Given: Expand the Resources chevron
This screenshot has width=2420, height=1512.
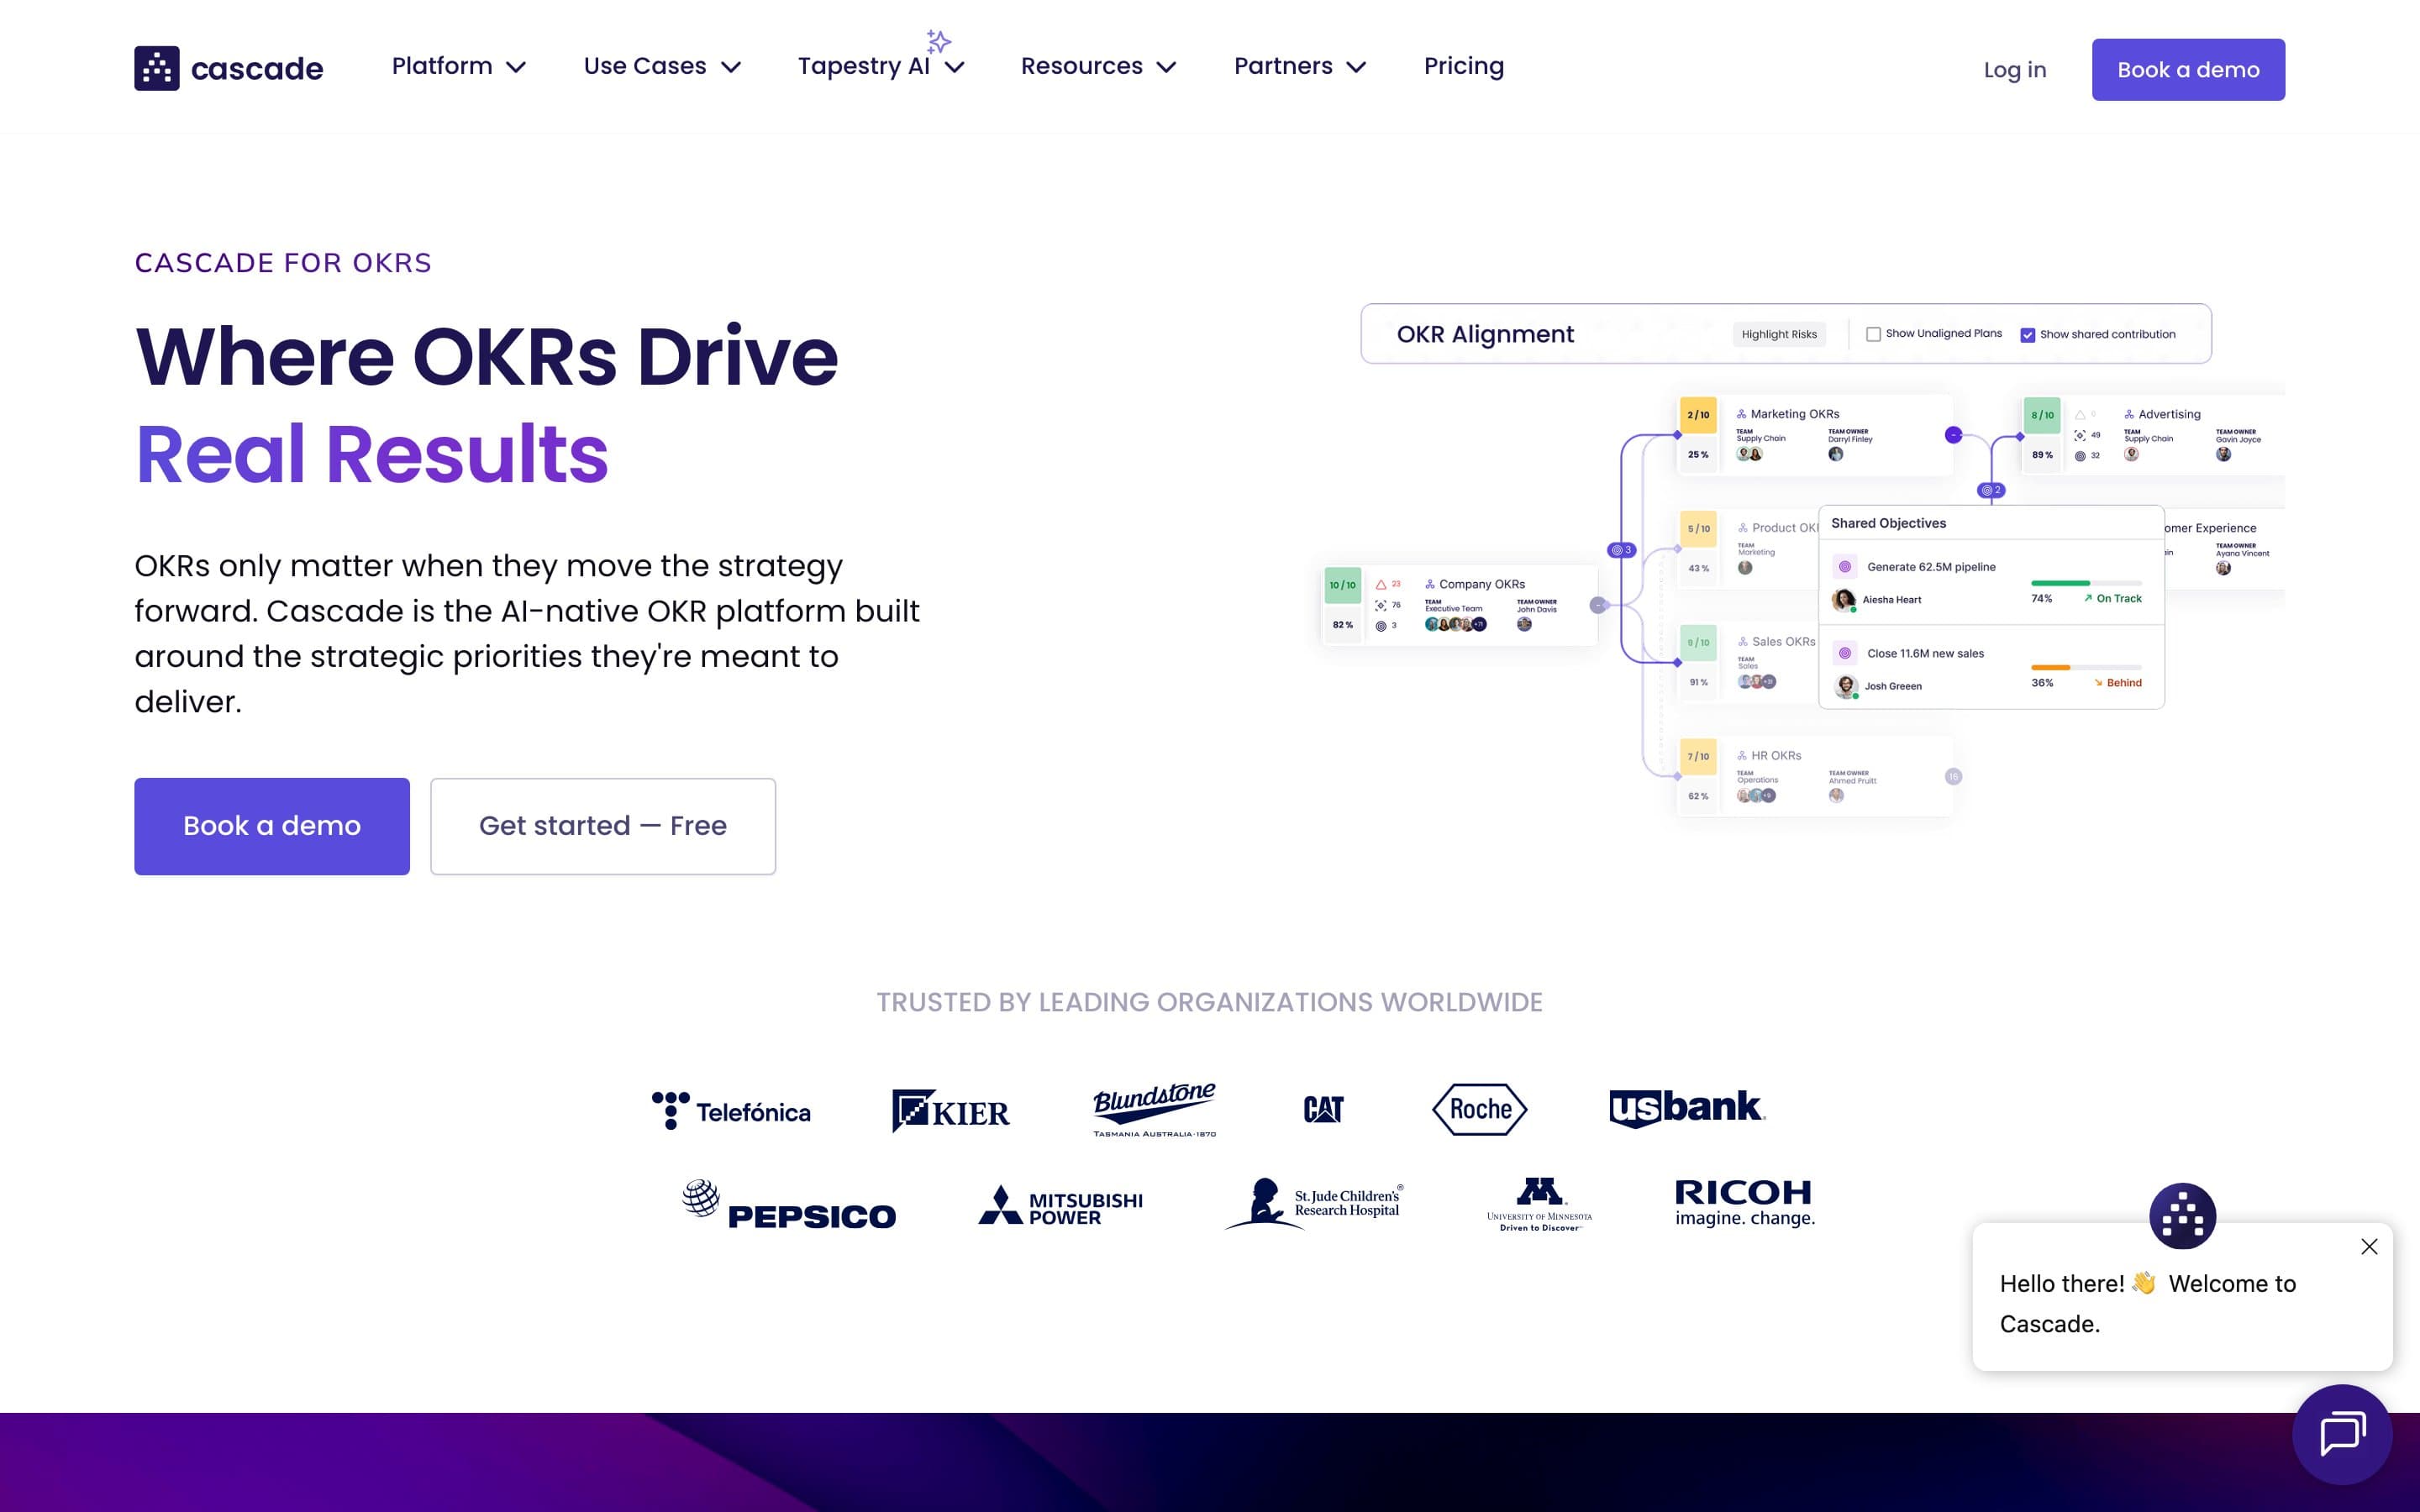Looking at the screenshot, I should 1166,68.
